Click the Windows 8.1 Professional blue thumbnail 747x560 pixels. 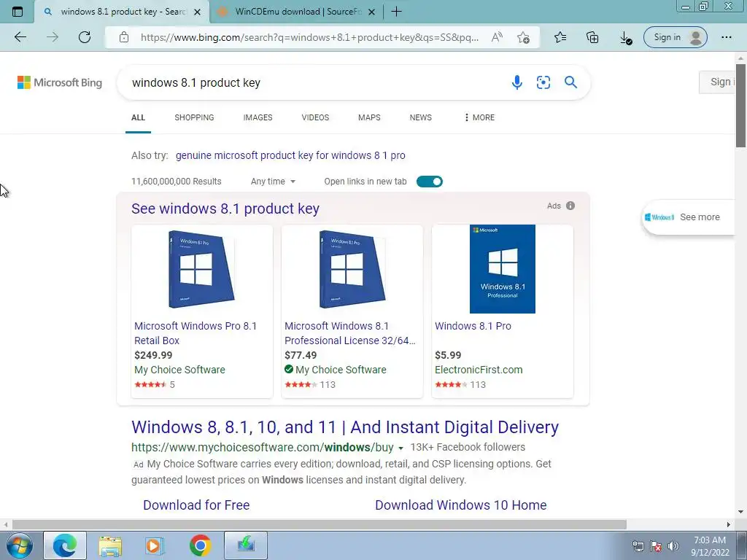502,269
